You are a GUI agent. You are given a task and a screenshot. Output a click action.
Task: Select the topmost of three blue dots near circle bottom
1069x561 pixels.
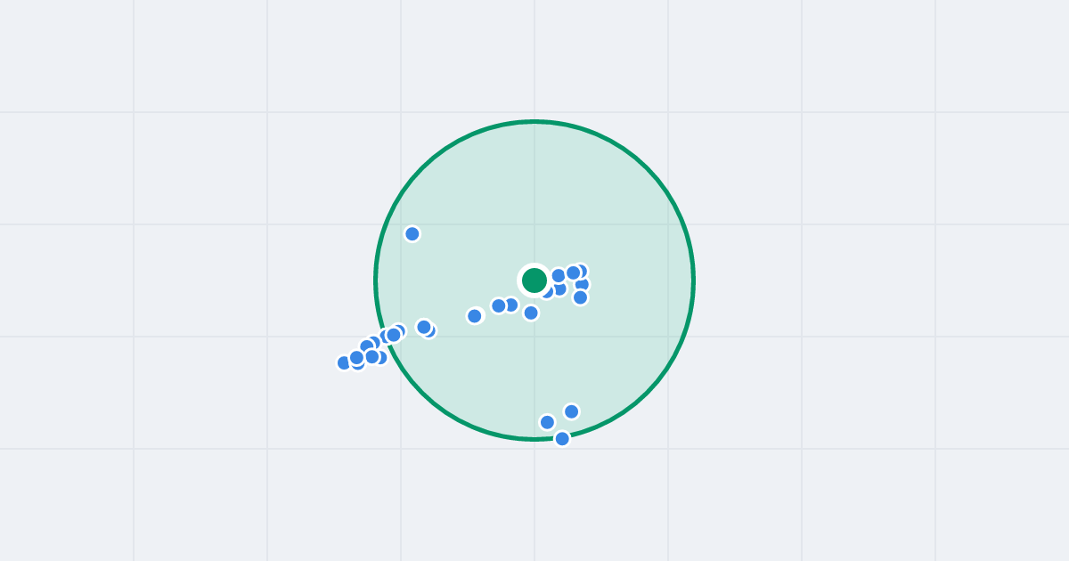(x=571, y=411)
